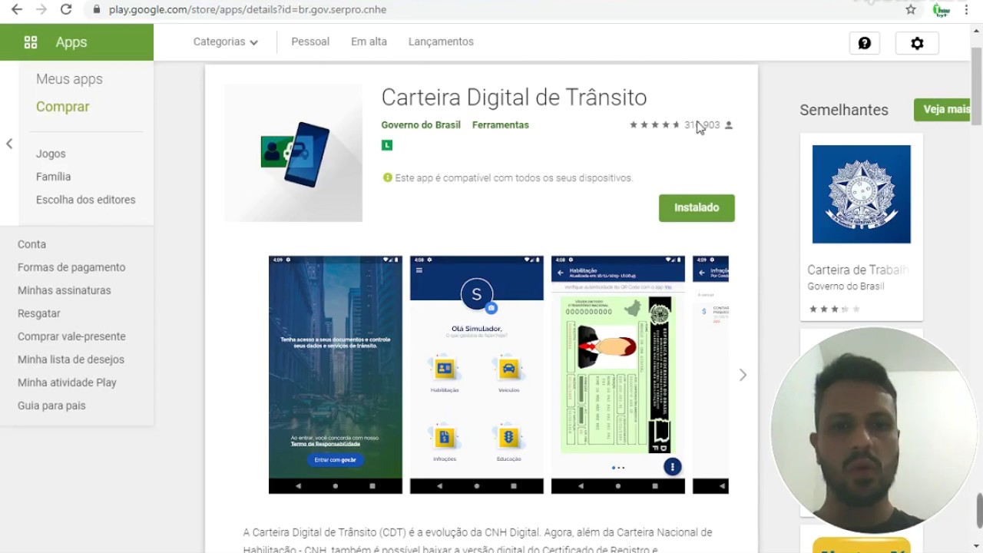This screenshot has width=983, height=553.
Task: Open Jogos category in the sidebar
Action: [51, 154]
